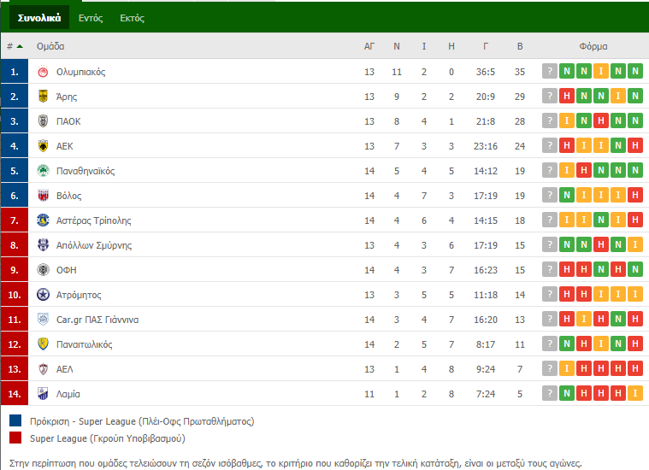Screen dimensions: 649x470
Task: Click the Αστέρας Τρίπολης star crest
Action: 43,220
